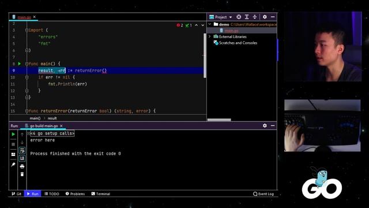Print the console output with the printer icon

click(x=22, y=166)
